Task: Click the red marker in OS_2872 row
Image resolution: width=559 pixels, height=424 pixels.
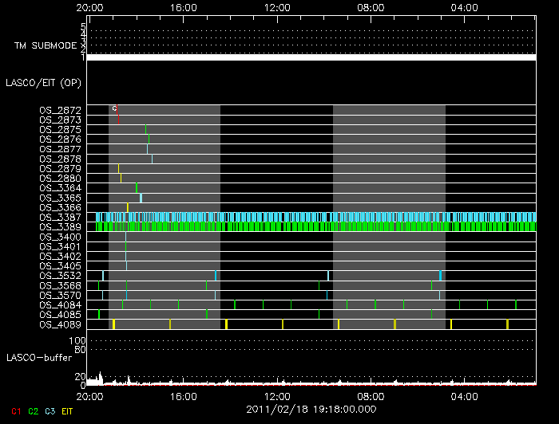Action: pos(117,109)
